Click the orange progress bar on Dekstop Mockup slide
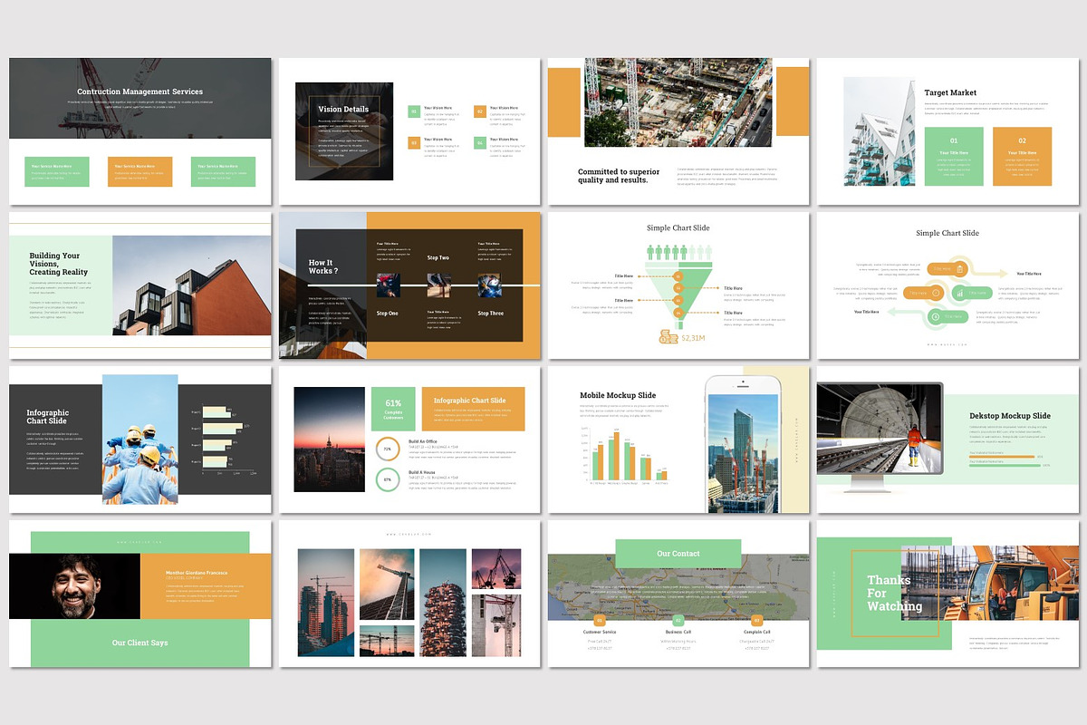The width and height of the screenshot is (1087, 725). click(1002, 457)
